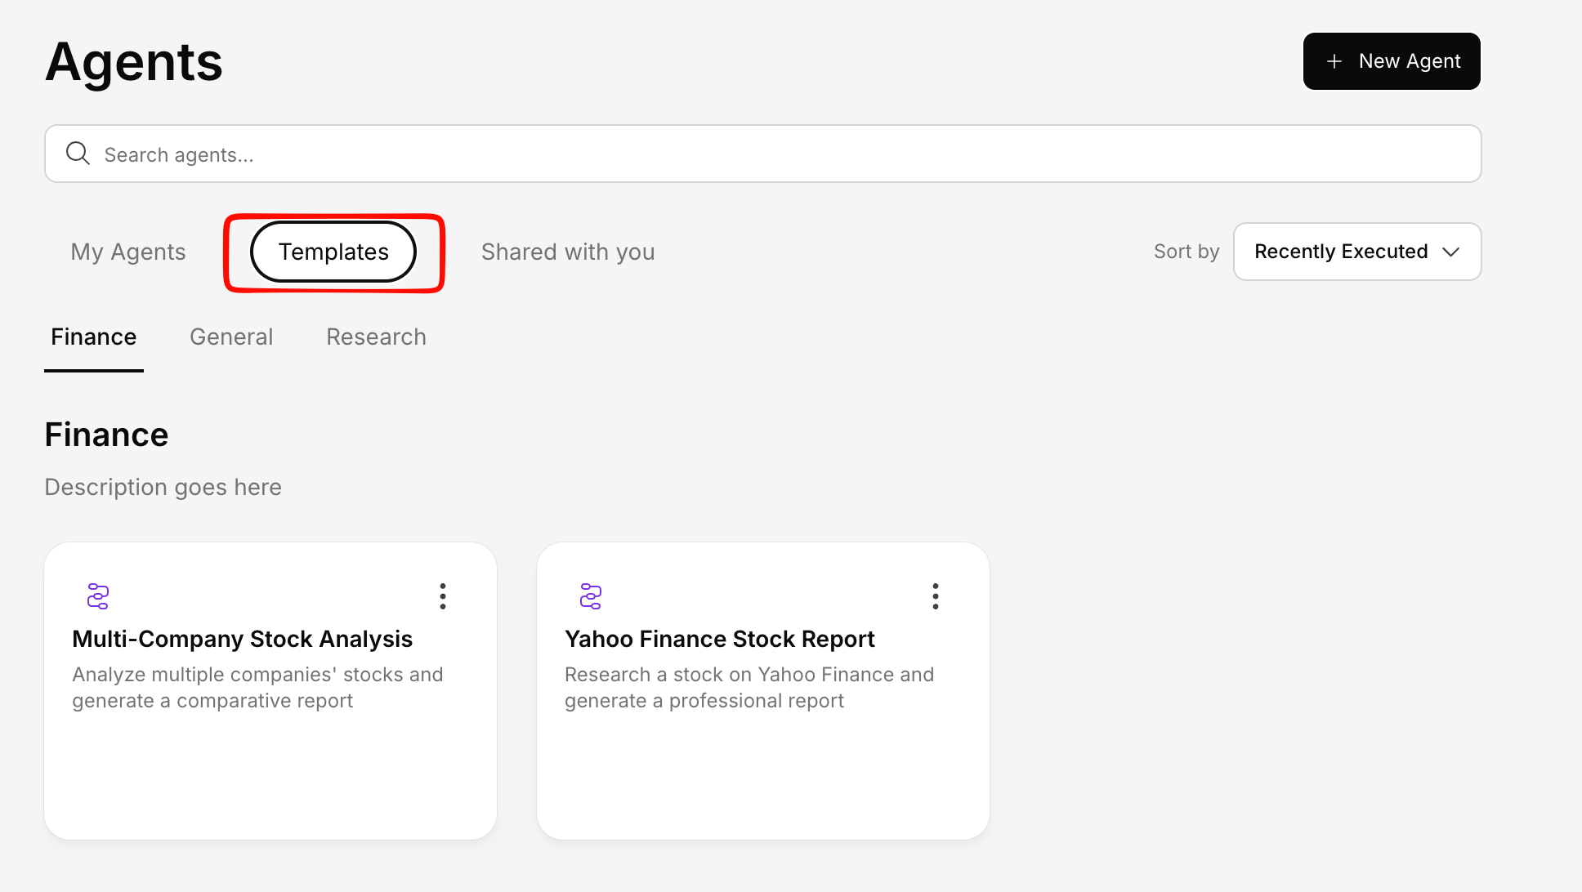This screenshot has width=1582, height=892.
Task: Click Multi-Company Stock Analysis workflow icon
Action: [x=98, y=596]
